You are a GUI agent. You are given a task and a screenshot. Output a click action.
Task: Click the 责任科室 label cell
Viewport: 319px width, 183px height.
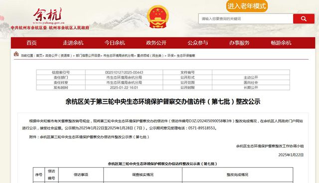[61, 83]
